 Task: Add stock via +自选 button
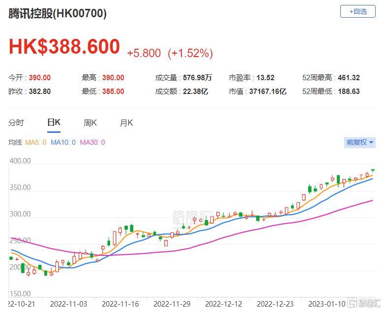(x=357, y=11)
